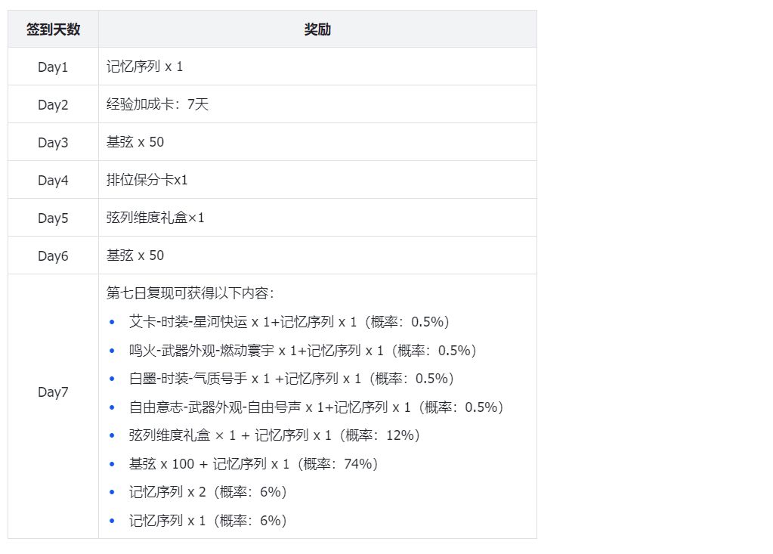The width and height of the screenshot is (773, 554).
Task: Select the 艾卡-时装-星河快运 reward item
Action: click(289, 322)
